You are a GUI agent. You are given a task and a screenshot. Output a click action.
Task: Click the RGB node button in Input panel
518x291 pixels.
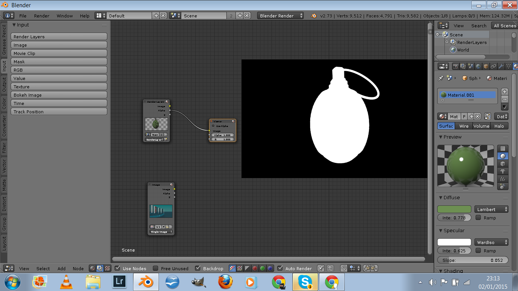coord(59,70)
